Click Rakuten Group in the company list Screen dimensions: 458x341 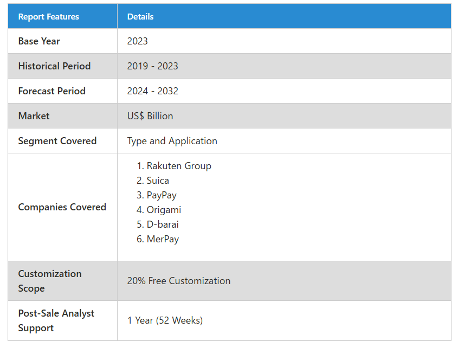pyautogui.click(x=179, y=166)
